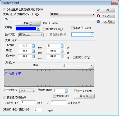Toggle the 固定ピッチ checkbox

point(74,57)
